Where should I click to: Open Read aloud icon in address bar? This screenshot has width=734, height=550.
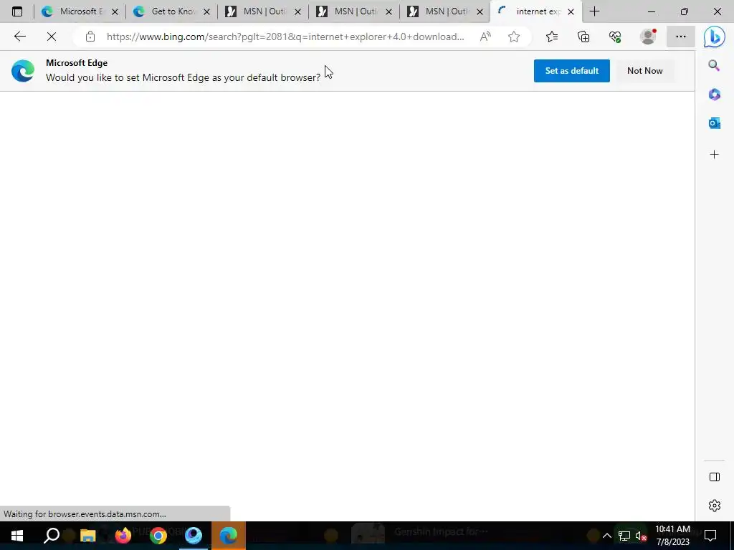pyautogui.click(x=485, y=37)
